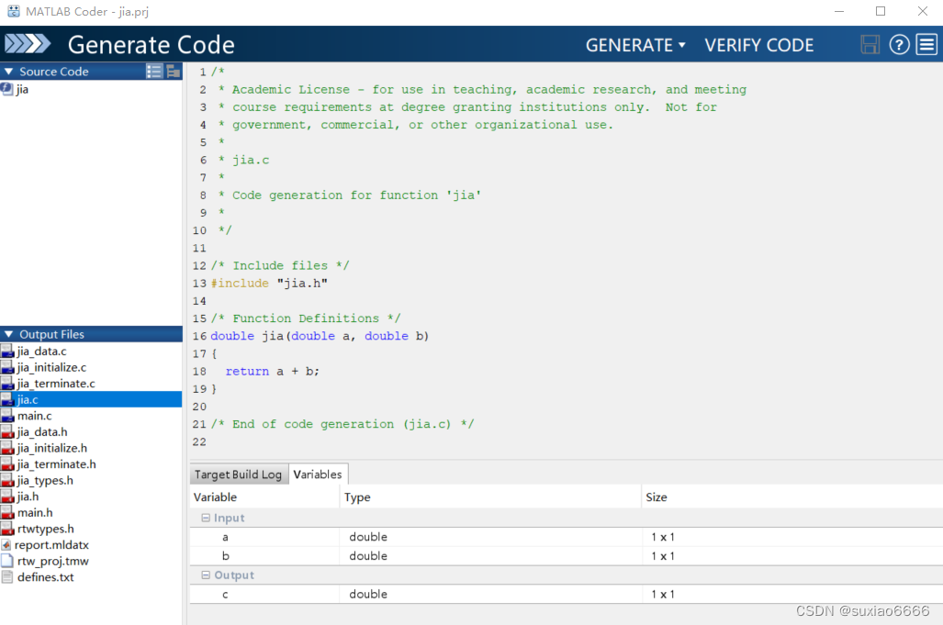Click line number 22 in editor
Screen dimensions: 943x625
point(199,441)
